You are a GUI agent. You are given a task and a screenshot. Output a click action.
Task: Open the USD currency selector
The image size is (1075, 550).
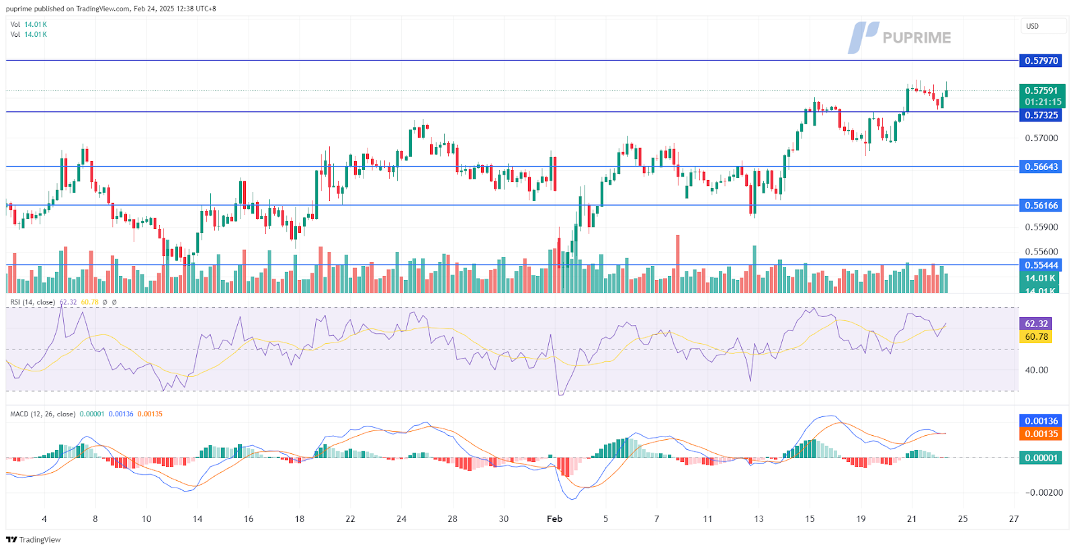[1043, 26]
